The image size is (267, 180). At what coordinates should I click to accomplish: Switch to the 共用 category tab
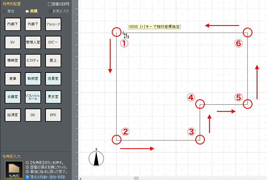pos(30,11)
